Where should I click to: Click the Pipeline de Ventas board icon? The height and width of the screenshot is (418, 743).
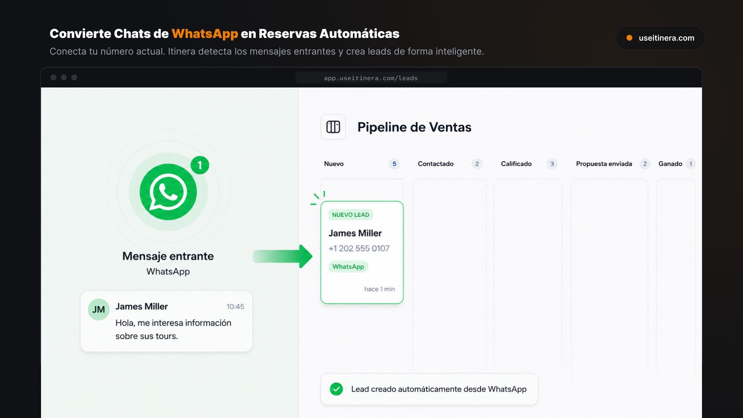click(333, 127)
